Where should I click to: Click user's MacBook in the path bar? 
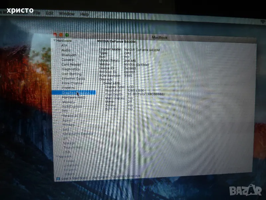(74, 178)
